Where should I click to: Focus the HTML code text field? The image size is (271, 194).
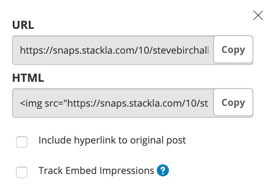[x=113, y=103]
